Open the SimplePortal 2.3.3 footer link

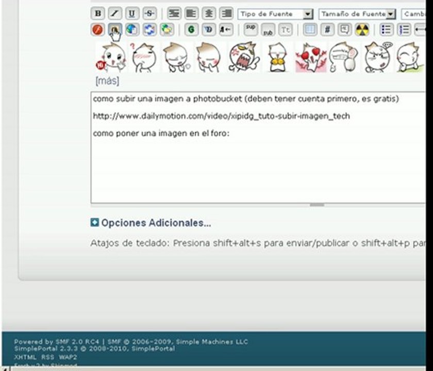pos(94,348)
